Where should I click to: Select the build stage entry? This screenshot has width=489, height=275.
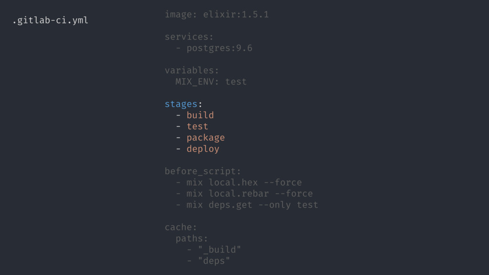point(200,115)
